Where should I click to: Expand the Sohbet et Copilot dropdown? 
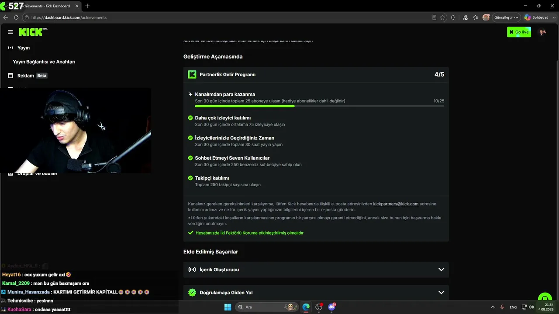coord(554,17)
